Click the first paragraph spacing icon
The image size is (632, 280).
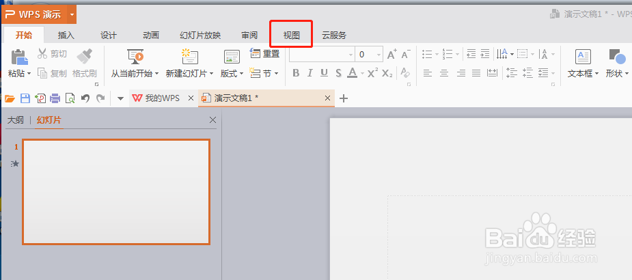coord(512,73)
